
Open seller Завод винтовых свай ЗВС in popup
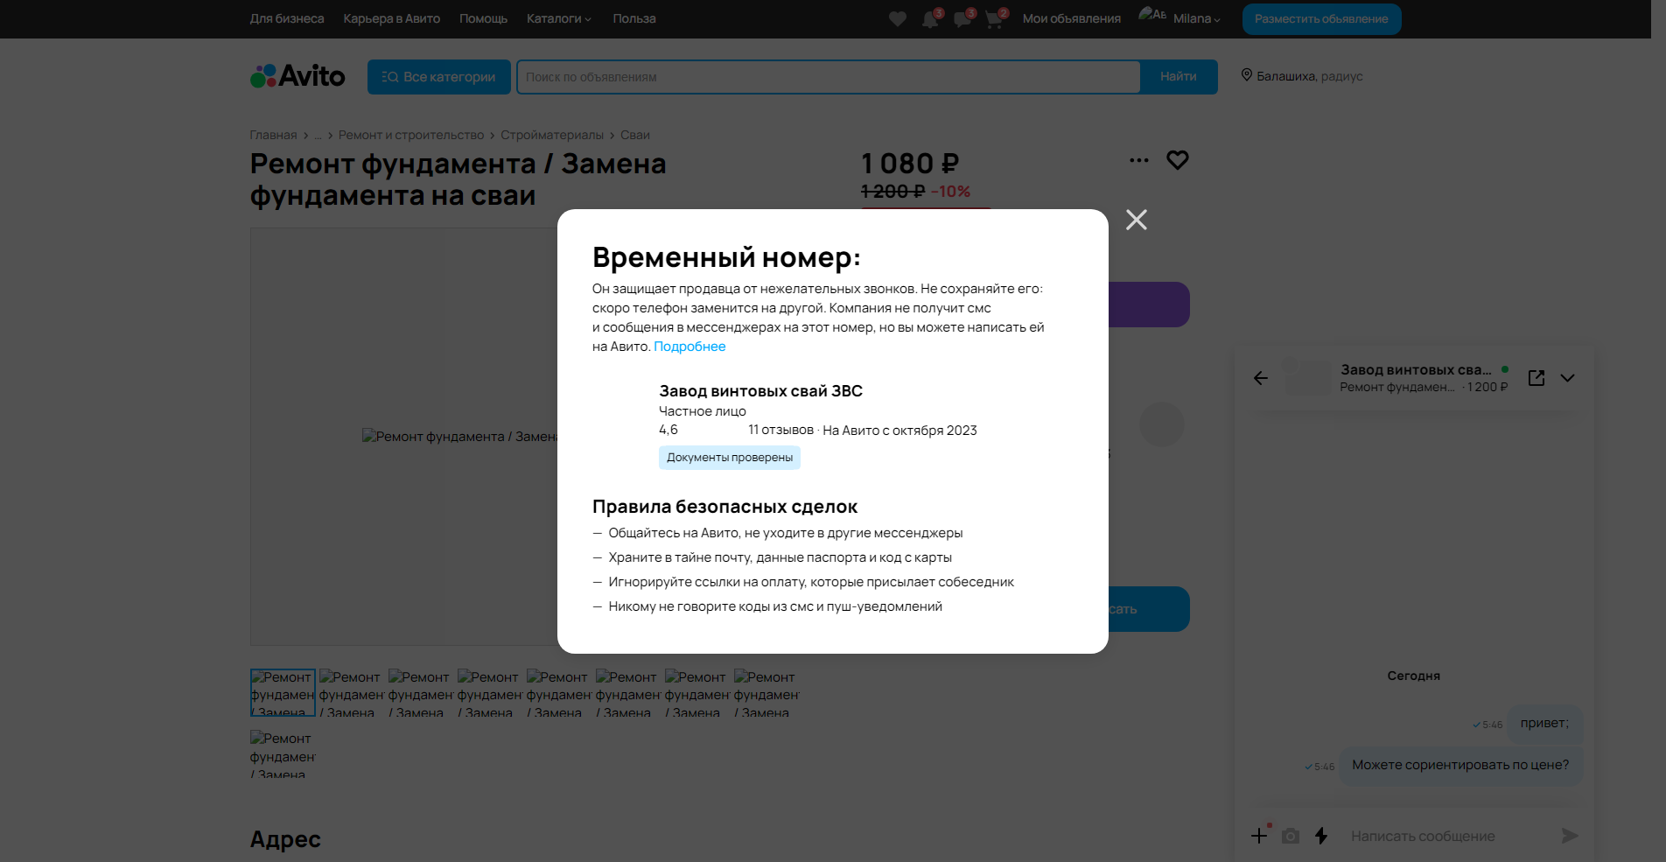pos(760,391)
